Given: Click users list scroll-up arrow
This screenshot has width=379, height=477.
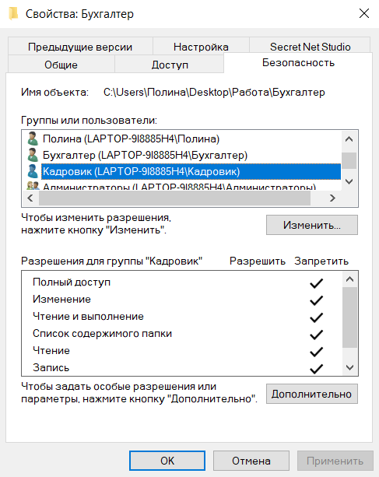Looking at the screenshot, I should click(x=349, y=139).
